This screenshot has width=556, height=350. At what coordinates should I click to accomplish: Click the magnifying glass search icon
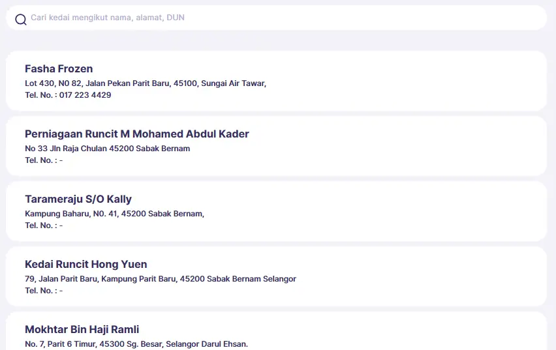point(20,19)
